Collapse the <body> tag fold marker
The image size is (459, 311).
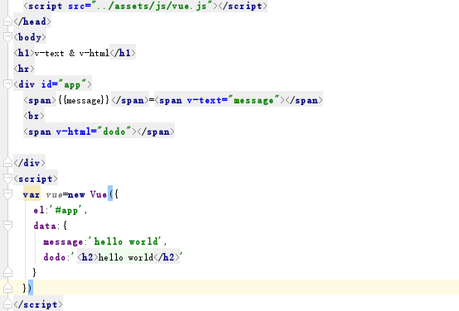[x=7, y=37]
